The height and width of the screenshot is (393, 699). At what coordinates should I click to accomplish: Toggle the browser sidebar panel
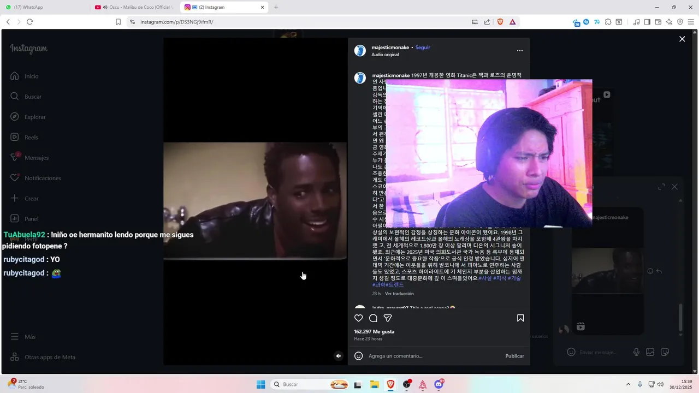click(647, 22)
